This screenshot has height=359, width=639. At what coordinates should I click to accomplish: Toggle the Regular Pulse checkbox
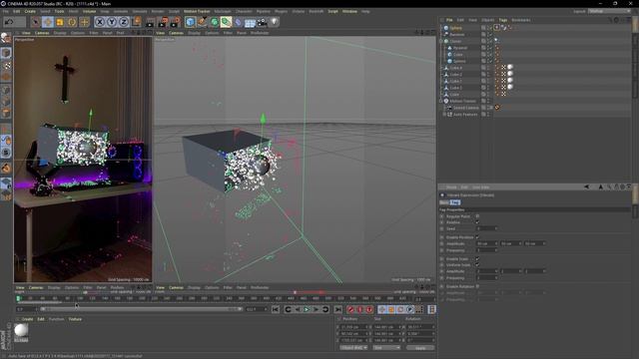point(477,216)
